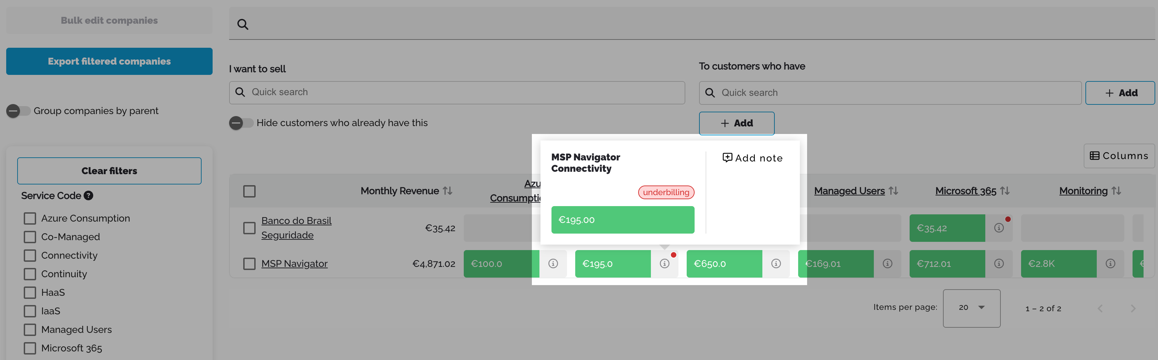Check the Managed Users filter

coord(30,330)
